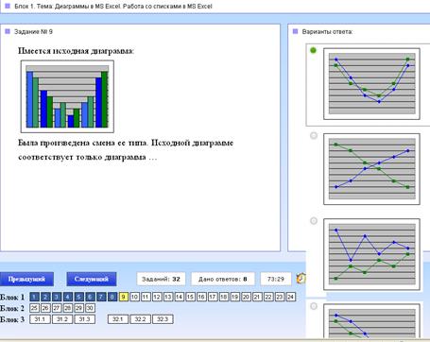
Task: Select the U-shaped line chart answer radio
Action: (313, 50)
